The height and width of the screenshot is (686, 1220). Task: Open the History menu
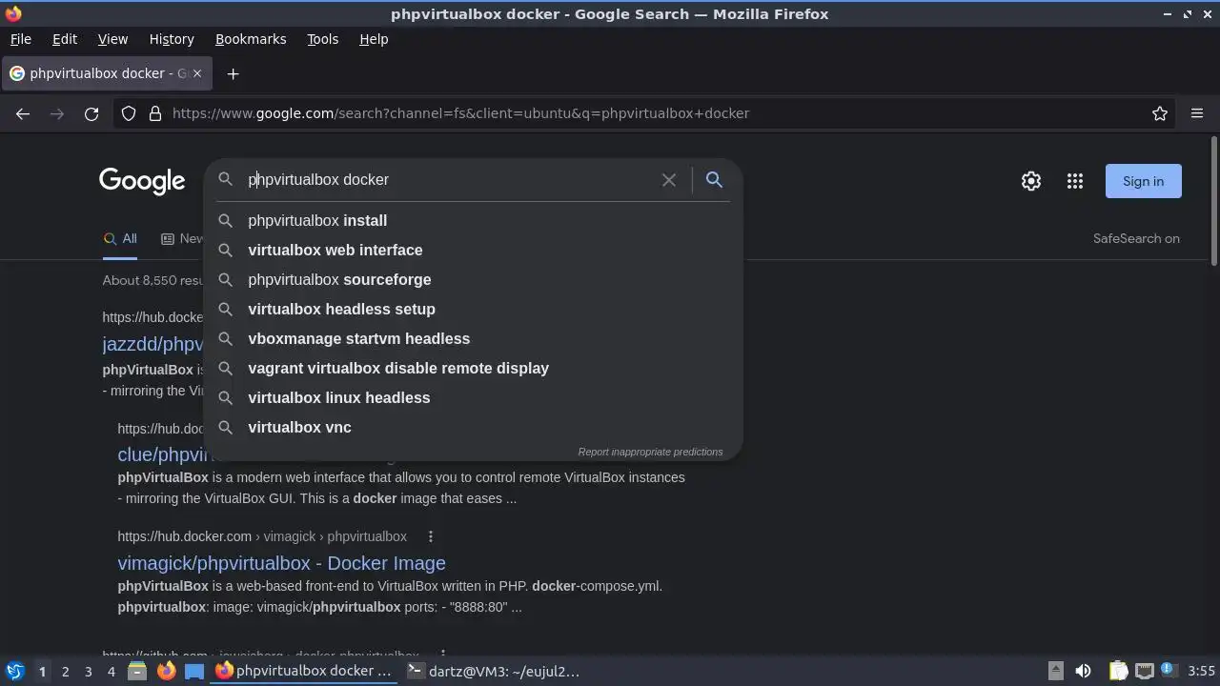point(172,39)
